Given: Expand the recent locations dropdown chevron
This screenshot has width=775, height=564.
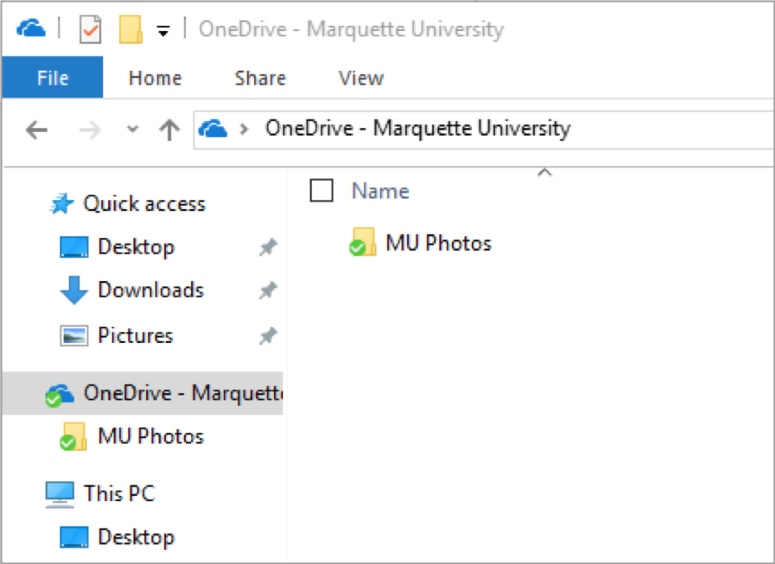Looking at the screenshot, I should (x=133, y=130).
